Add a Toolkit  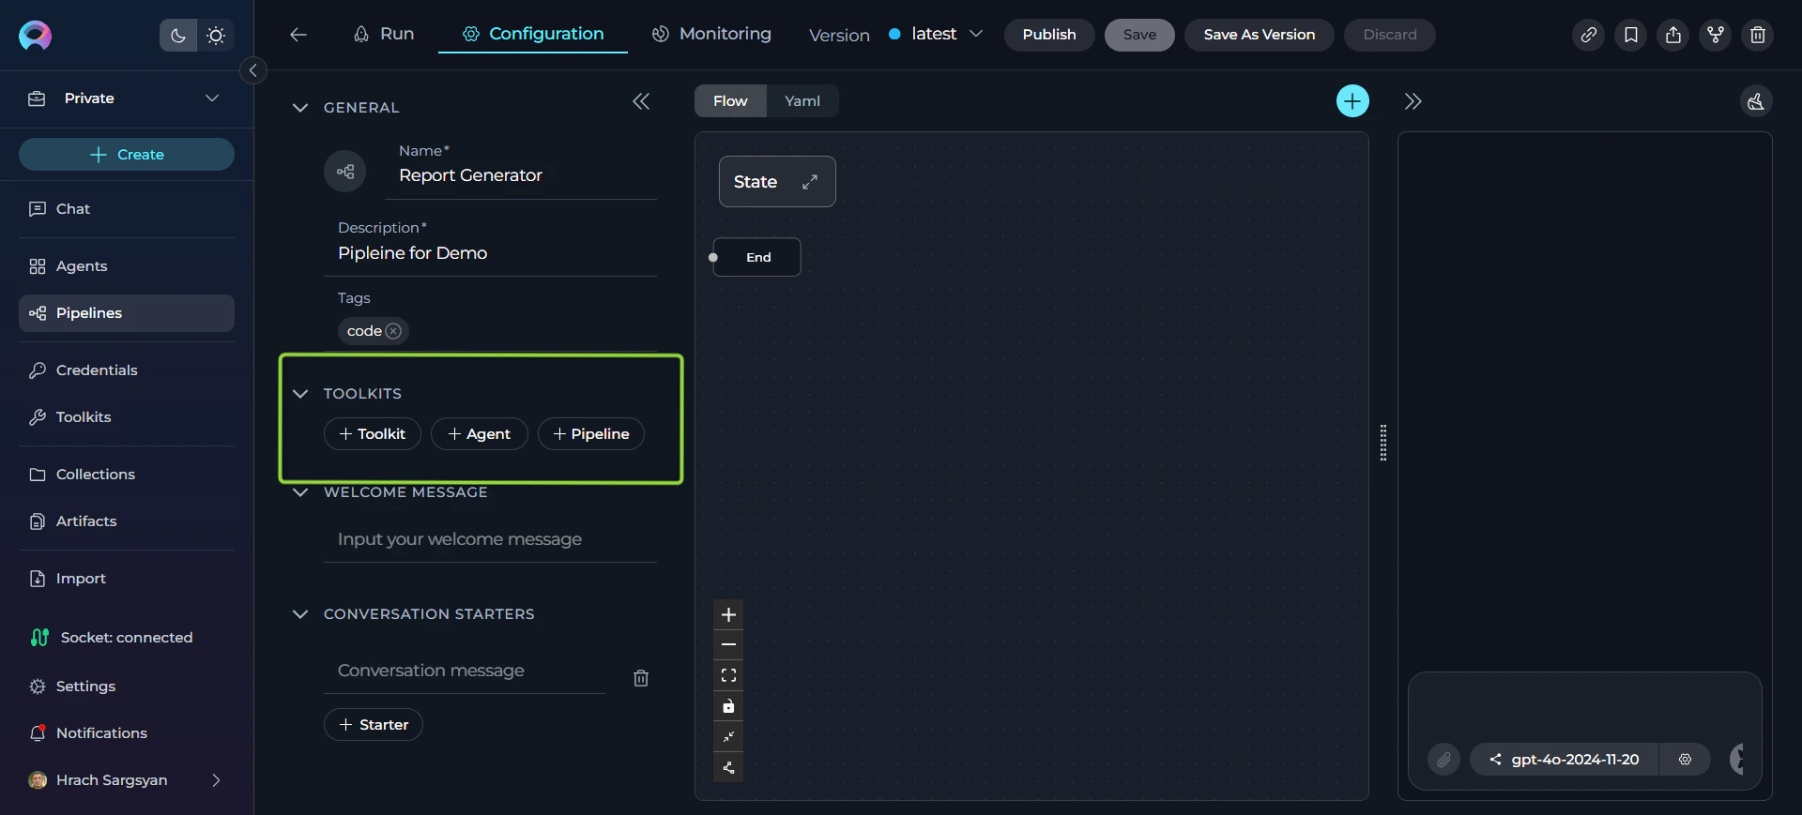(373, 434)
